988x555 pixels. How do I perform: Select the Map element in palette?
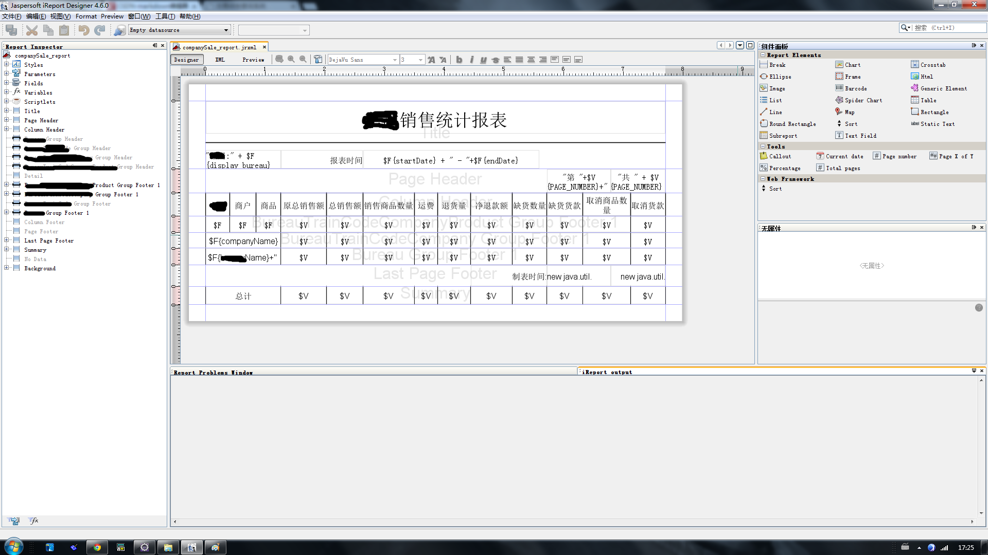pyautogui.click(x=844, y=112)
